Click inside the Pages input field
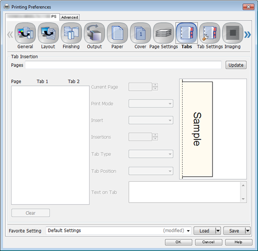Screen dimensions: 258x251 pyautogui.click(x=123, y=65)
